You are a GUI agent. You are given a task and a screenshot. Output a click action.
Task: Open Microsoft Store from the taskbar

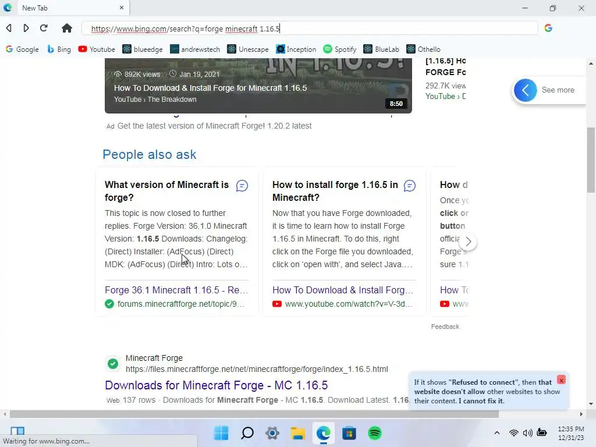349,433
